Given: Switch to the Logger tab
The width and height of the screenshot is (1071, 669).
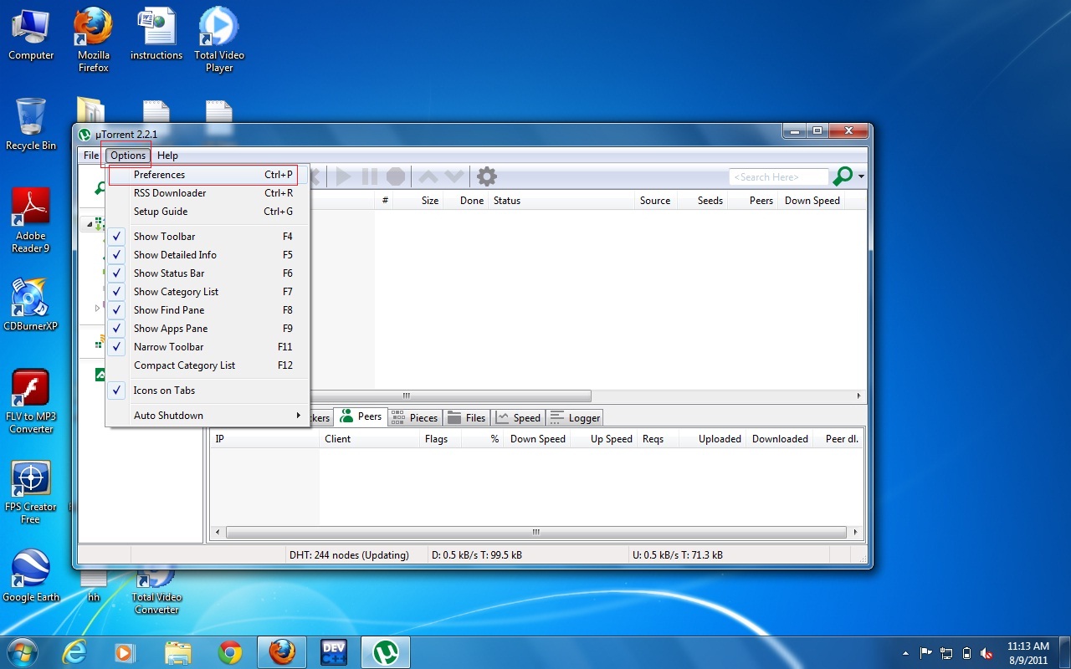Looking at the screenshot, I should (575, 417).
